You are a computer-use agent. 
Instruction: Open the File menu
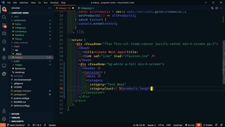click(x=9, y=2)
